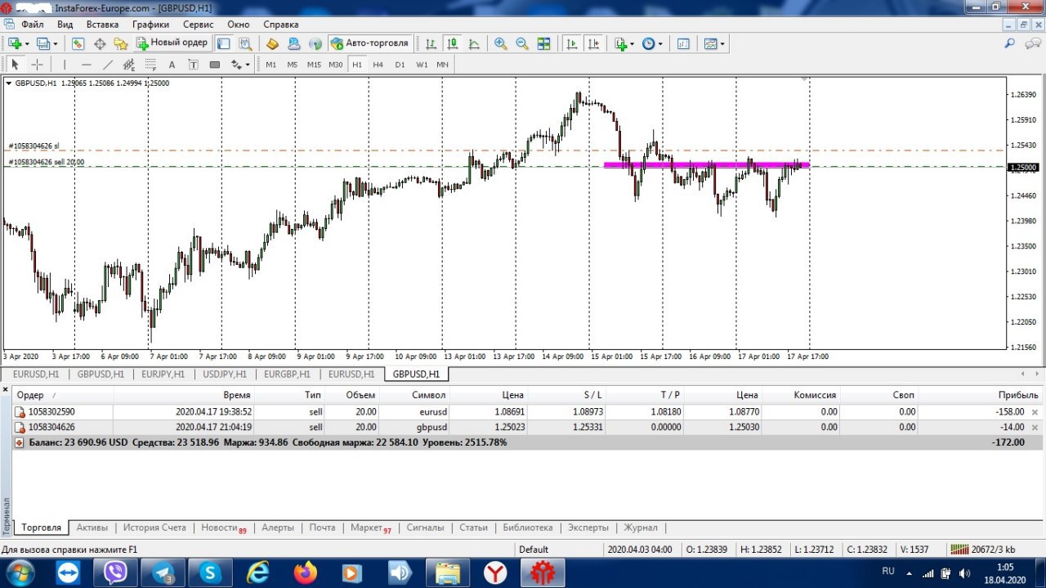Expand the arrows objects dropdown
Image resolution: width=1046 pixels, height=588 pixels.
[248, 65]
